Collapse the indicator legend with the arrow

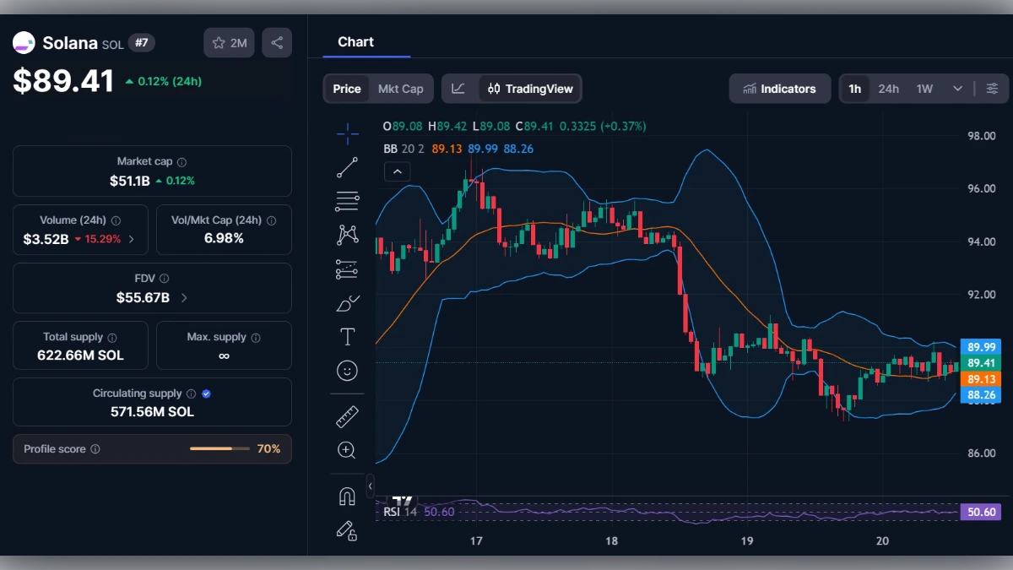click(x=397, y=171)
